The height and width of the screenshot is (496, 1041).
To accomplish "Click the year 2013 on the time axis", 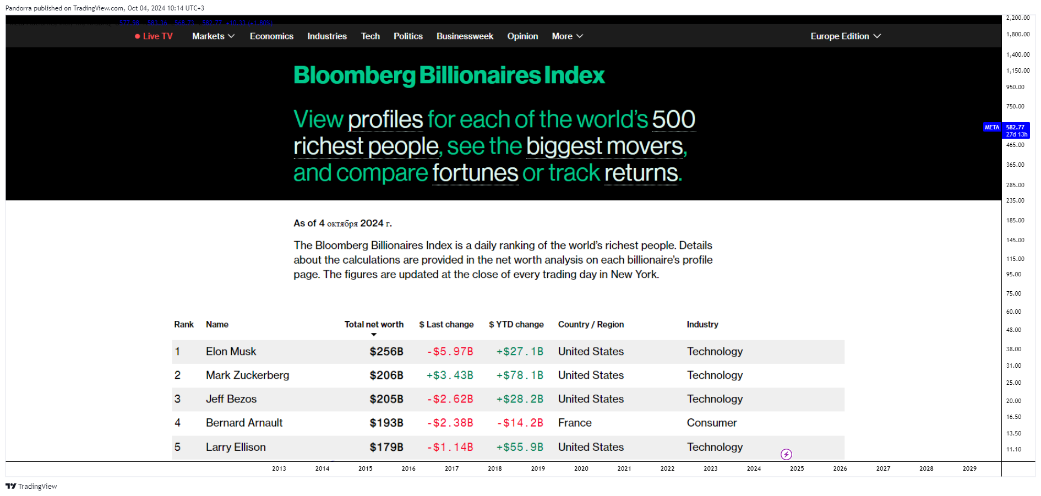I will pyautogui.click(x=279, y=469).
